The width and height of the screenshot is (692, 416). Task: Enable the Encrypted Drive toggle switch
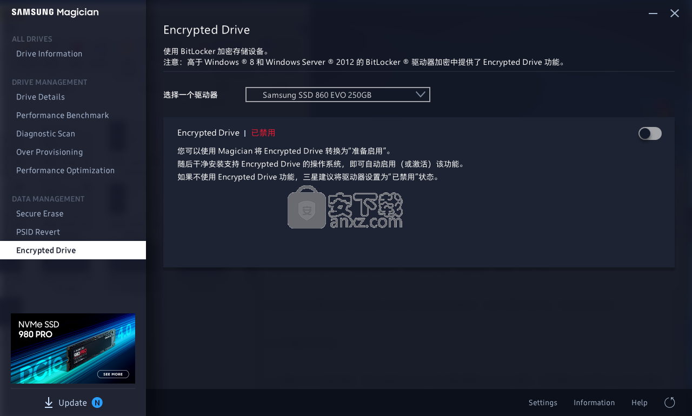click(650, 133)
